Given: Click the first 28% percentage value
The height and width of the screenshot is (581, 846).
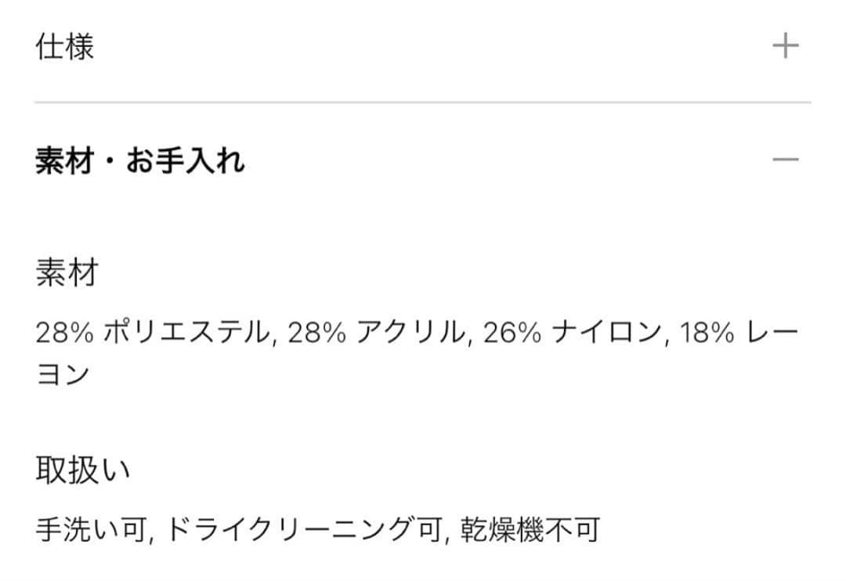Looking at the screenshot, I should [65, 334].
